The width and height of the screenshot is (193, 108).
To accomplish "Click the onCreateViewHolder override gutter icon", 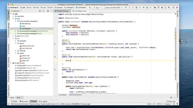I will pos(55,44).
